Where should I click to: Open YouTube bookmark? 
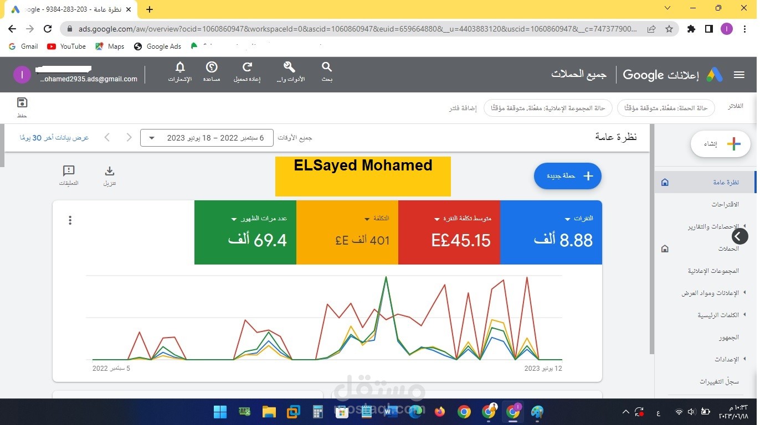66,46
